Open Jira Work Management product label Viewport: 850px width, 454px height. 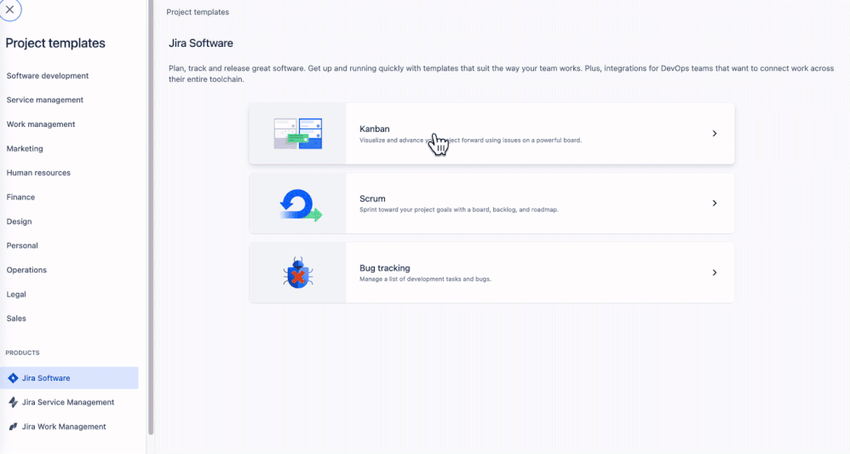coord(64,427)
